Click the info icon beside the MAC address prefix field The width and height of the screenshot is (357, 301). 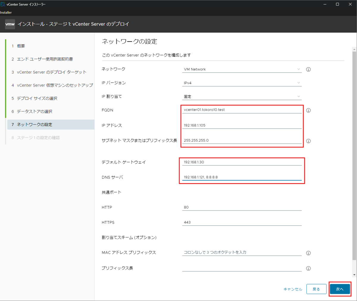click(x=308, y=253)
